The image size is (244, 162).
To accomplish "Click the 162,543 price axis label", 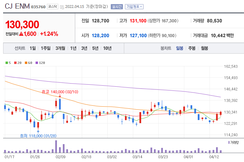I will (231, 66).
